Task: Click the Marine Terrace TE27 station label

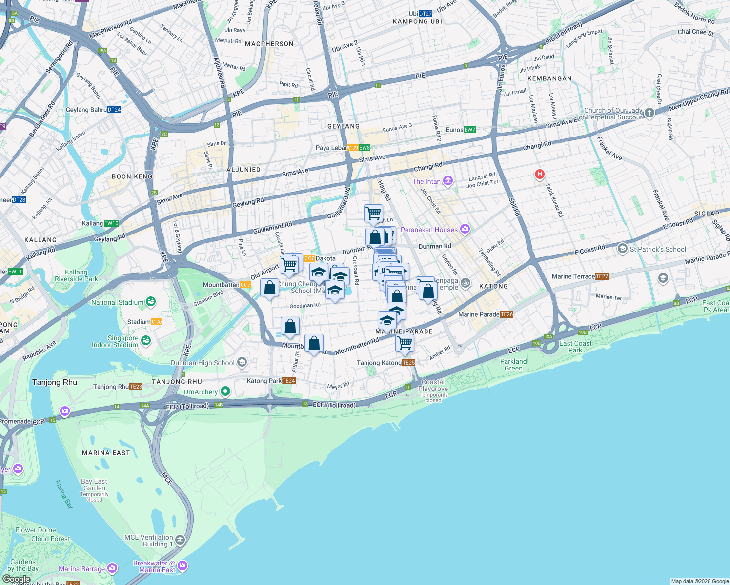Action: click(581, 276)
